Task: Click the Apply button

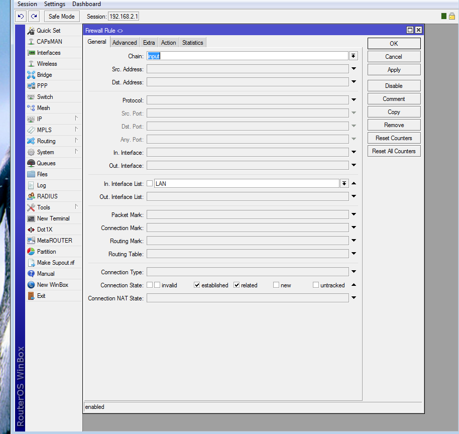Action: 394,70
